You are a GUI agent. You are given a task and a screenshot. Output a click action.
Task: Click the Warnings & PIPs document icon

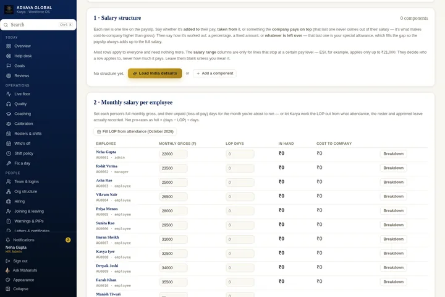tap(9, 221)
